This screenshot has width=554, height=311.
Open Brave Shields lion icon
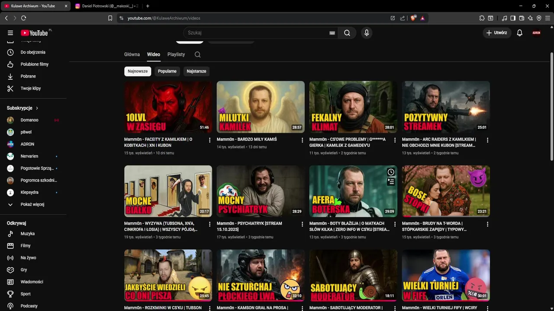click(x=413, y=18)
